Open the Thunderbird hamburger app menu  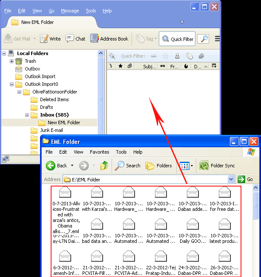[x=217, y=39]
